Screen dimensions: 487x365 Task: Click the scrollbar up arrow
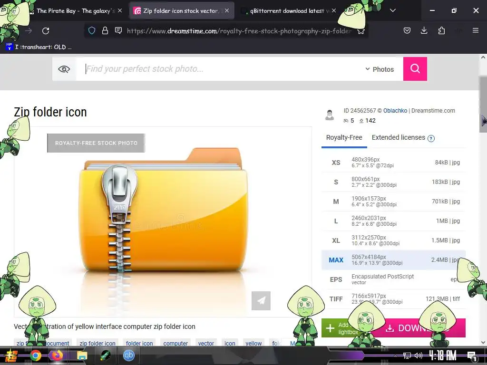pyautogui.click(x=483, y=58)
